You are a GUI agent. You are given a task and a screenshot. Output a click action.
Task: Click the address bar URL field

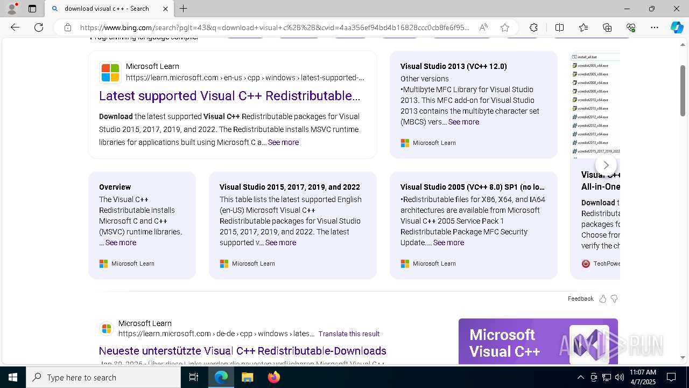coord(275,27)
